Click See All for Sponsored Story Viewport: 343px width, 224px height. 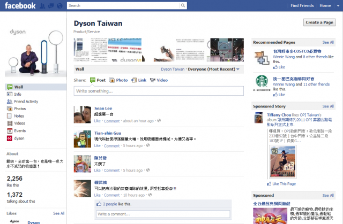click(328, 106)
